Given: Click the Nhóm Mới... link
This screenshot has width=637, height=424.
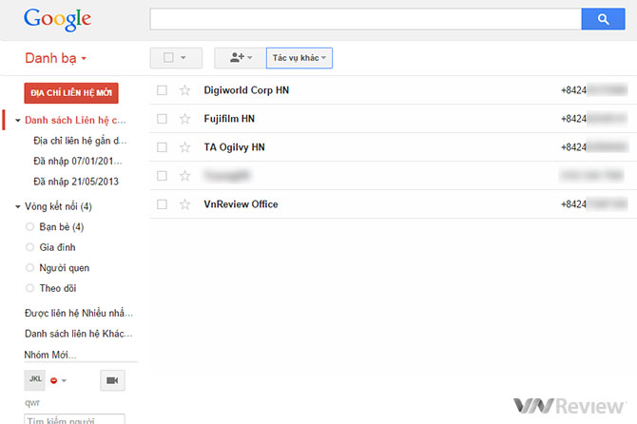Looking at the screenshot, I should pyautogui.click(x=50, y=355).
